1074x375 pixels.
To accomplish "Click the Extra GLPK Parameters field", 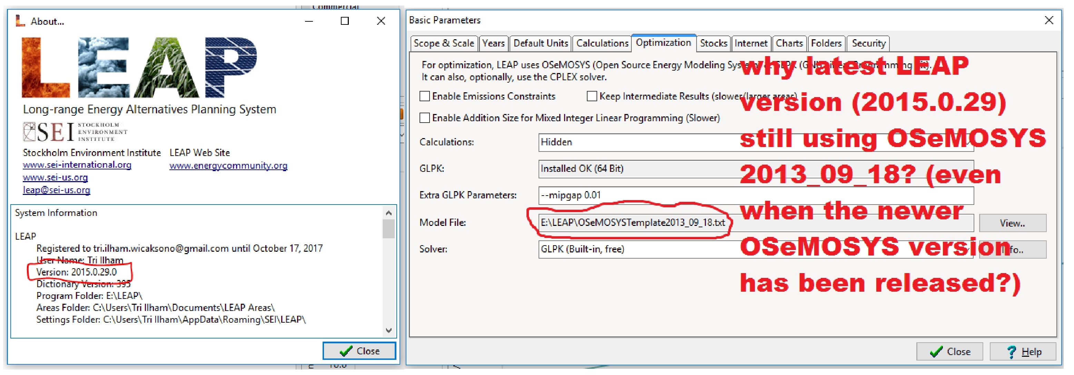I will click(756, 195).
